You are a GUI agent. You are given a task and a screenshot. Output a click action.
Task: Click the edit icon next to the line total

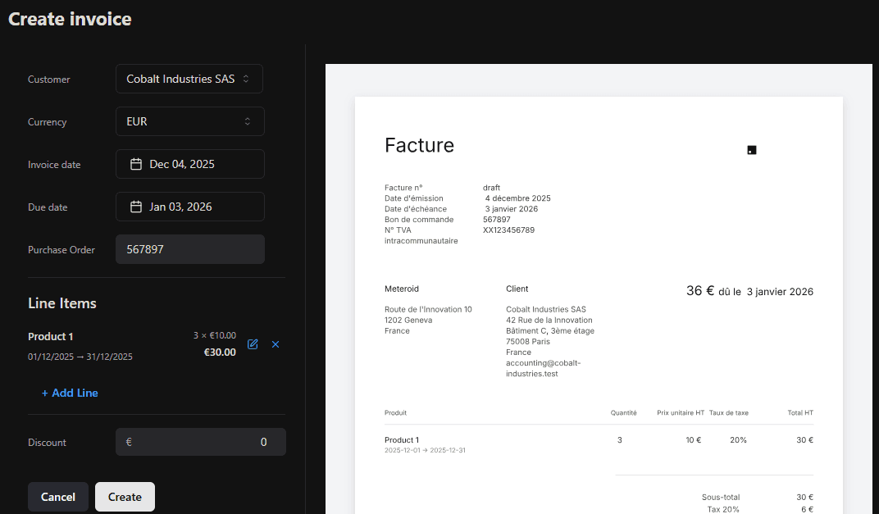[253, 344]
